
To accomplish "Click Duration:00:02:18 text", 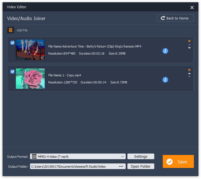I will [91, 54].
